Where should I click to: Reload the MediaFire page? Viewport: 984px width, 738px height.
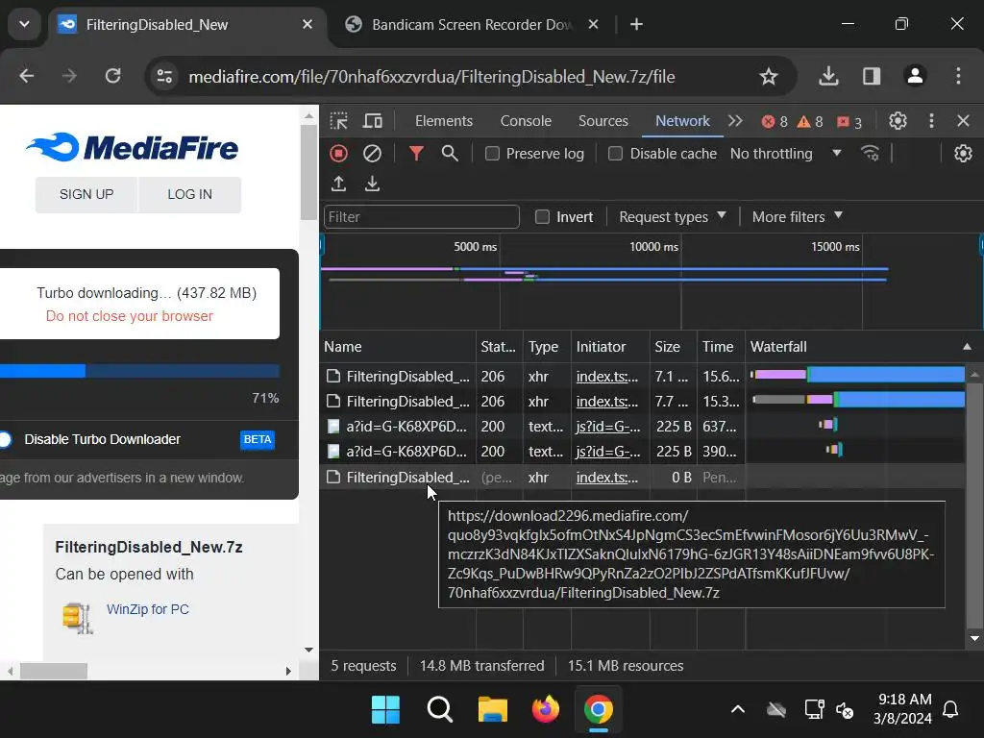[x=113, y=76]
